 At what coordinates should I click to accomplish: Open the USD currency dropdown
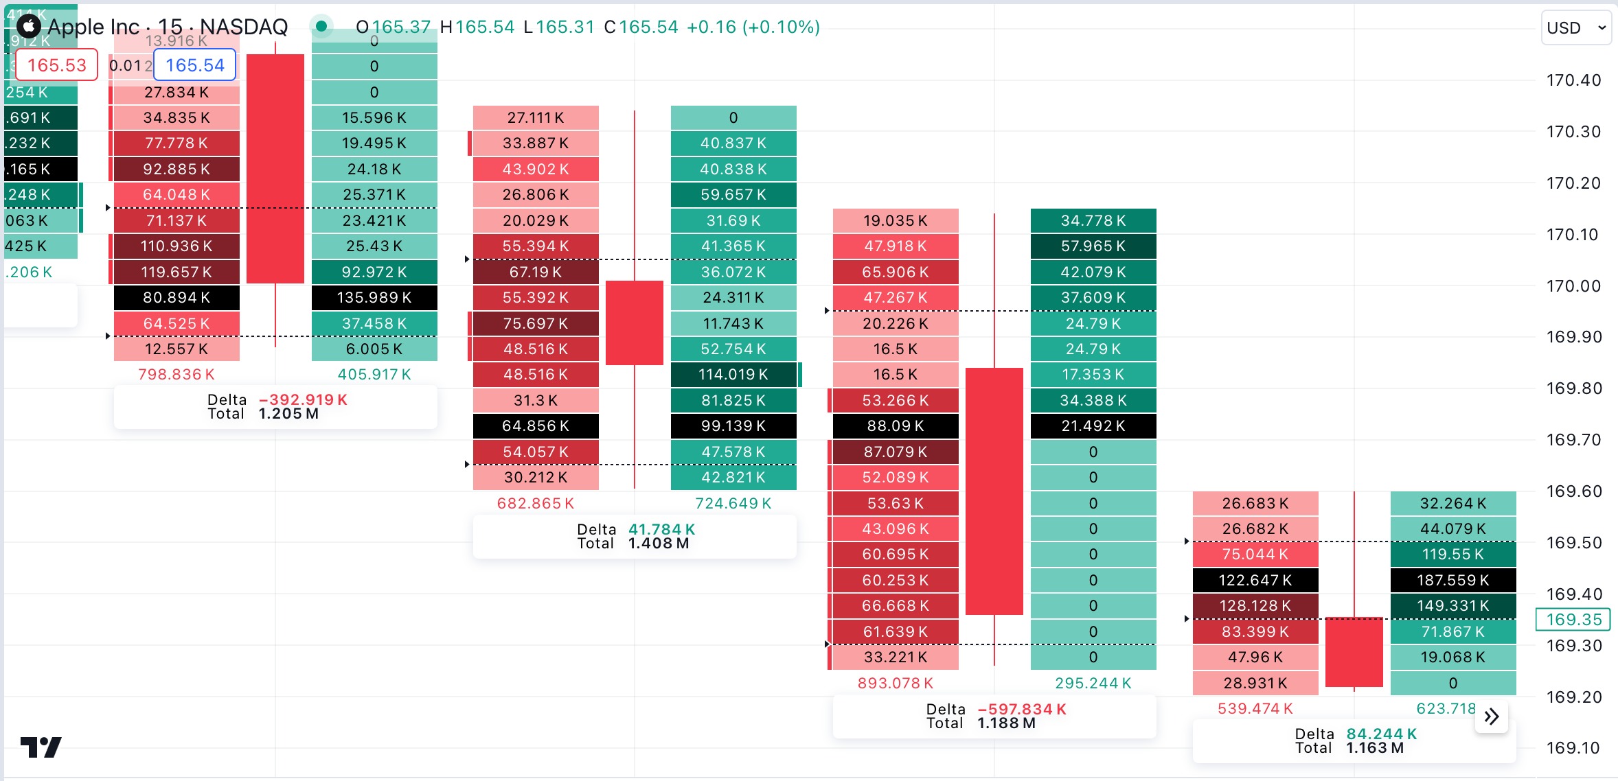(1576, 27)
